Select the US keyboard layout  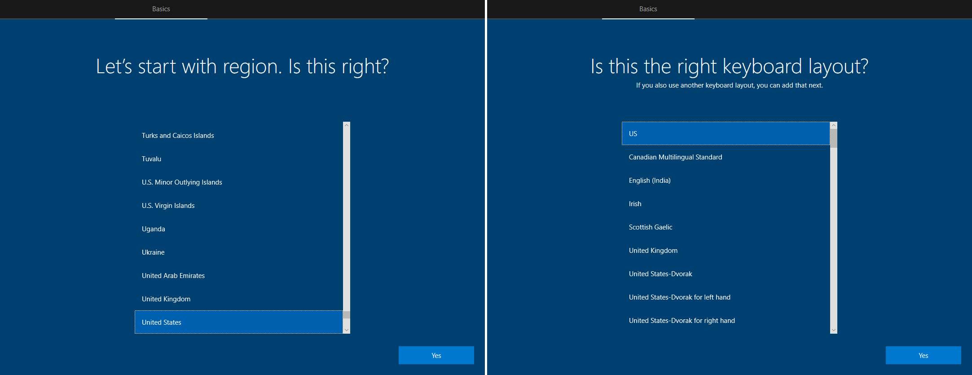click(x=726, y=133)
